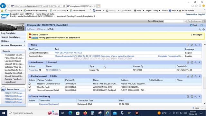Open Mail app from taskbar
Image resolution: width=206 pixels, height=116 pixels.
(115, 113)
